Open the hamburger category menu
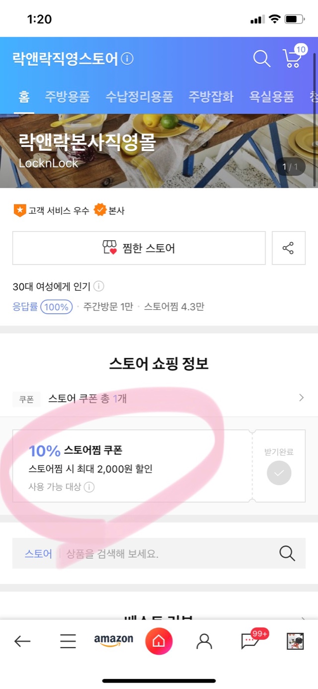 [x=68, y=641]
